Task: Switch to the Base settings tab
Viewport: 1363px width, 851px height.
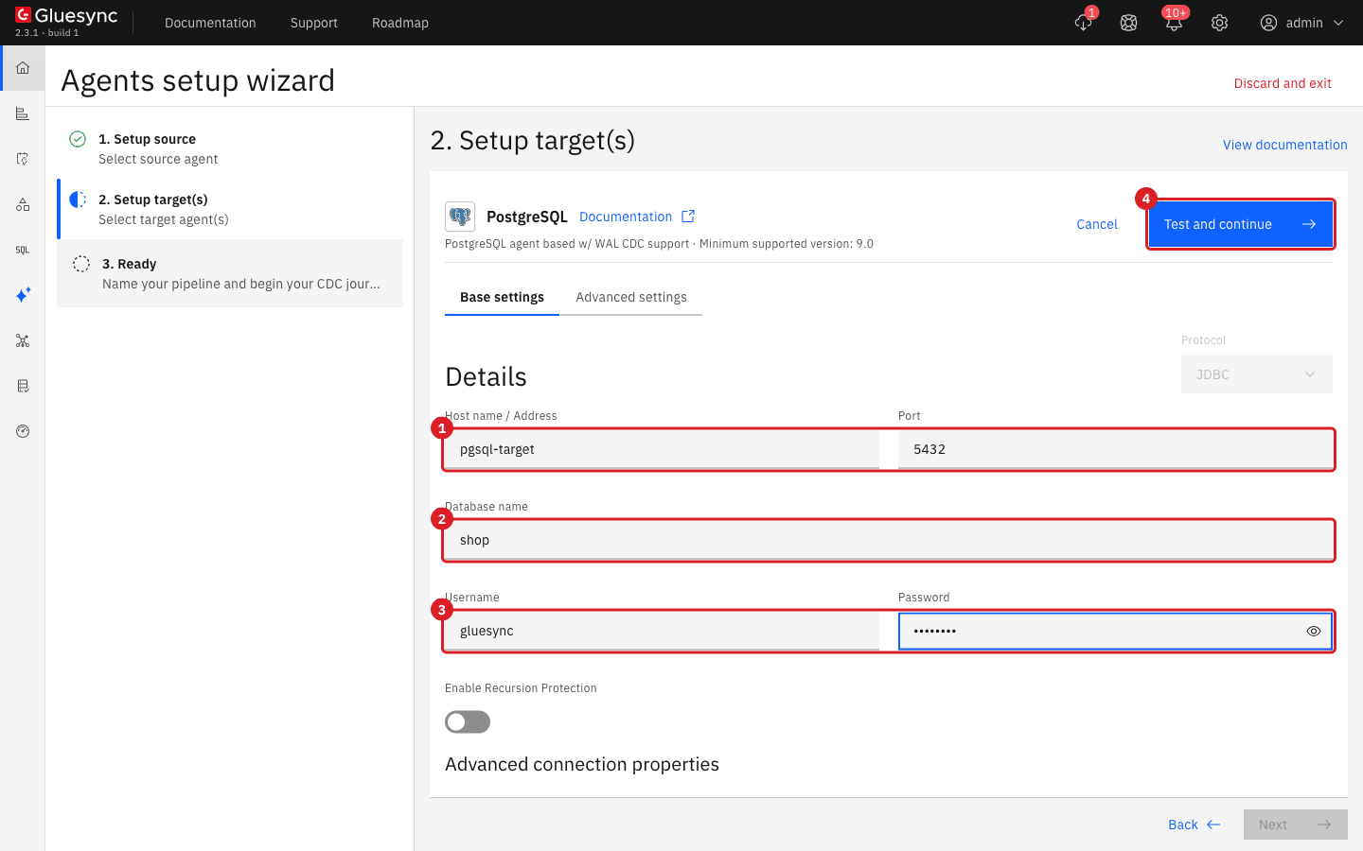Action: (x=502, y=297)
